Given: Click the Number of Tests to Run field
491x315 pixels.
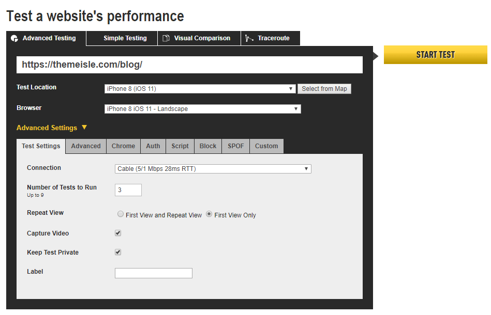Looking at the screenshot, I should (128, 190).
